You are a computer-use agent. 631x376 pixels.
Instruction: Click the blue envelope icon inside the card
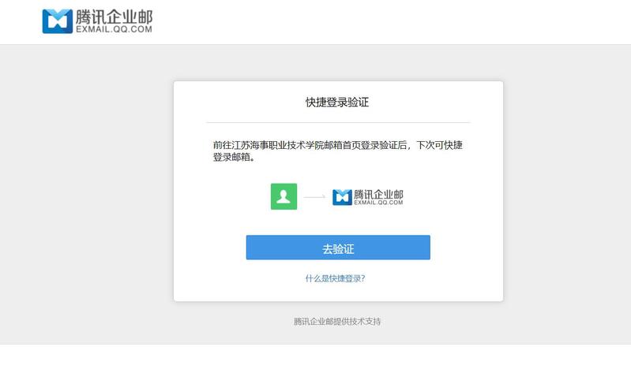click(x=342, y=197)
